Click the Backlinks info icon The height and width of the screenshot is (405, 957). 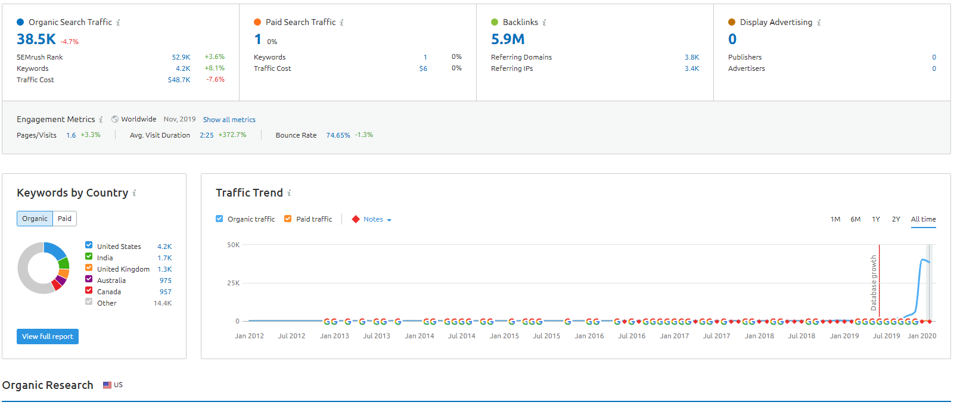[544, 23]
